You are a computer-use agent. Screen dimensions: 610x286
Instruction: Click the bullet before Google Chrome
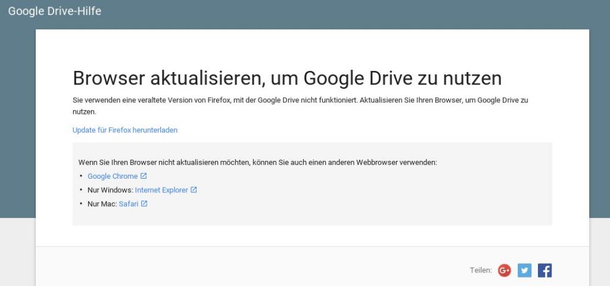pos(80,176)
